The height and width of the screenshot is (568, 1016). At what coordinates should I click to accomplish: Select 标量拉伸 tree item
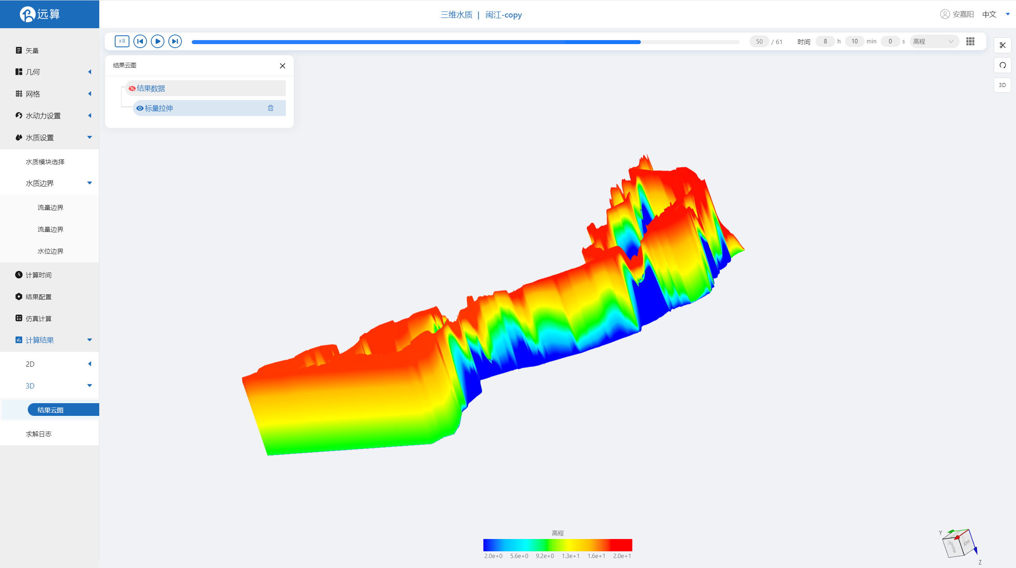pyautogui.click(x=209, y=108)
